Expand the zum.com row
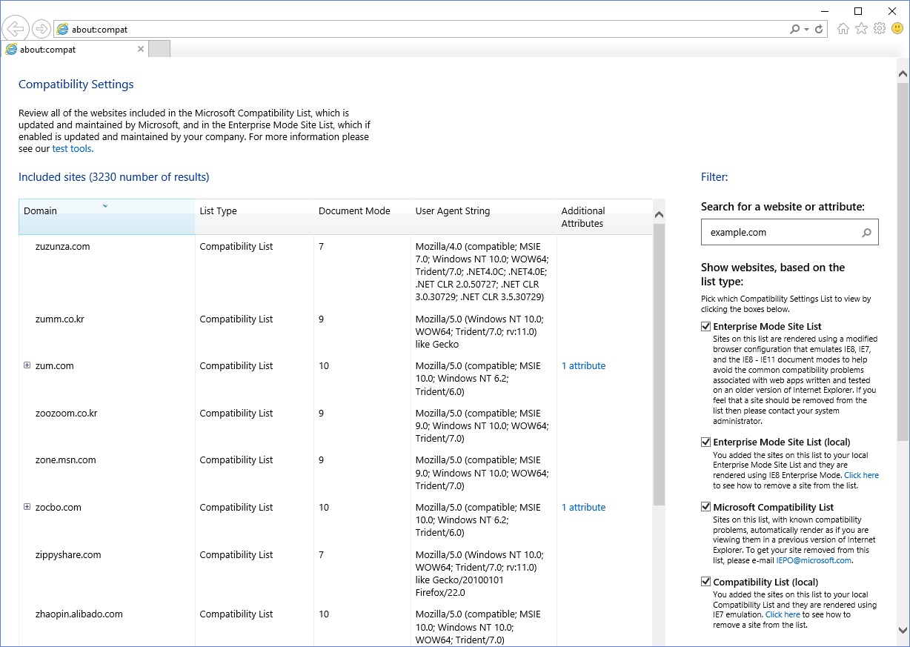Viewport: 910px width, 647px height. [x=27, y=365]
